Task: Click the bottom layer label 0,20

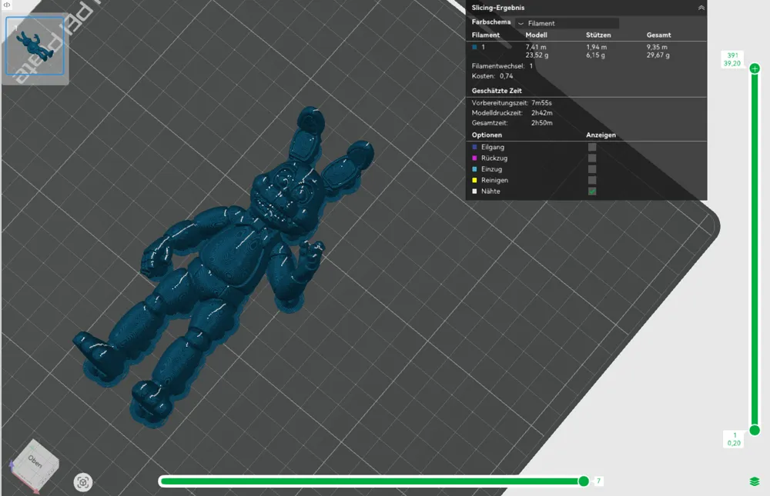Action: [x=734, y=443]
